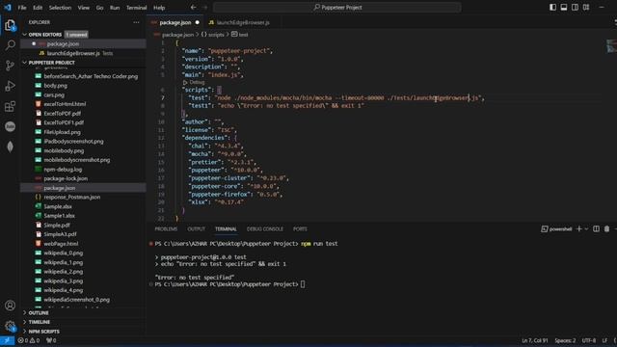Viewport: 617px width, 347px height.
Task: Open the View menu
Action: [x=83, y=8]
